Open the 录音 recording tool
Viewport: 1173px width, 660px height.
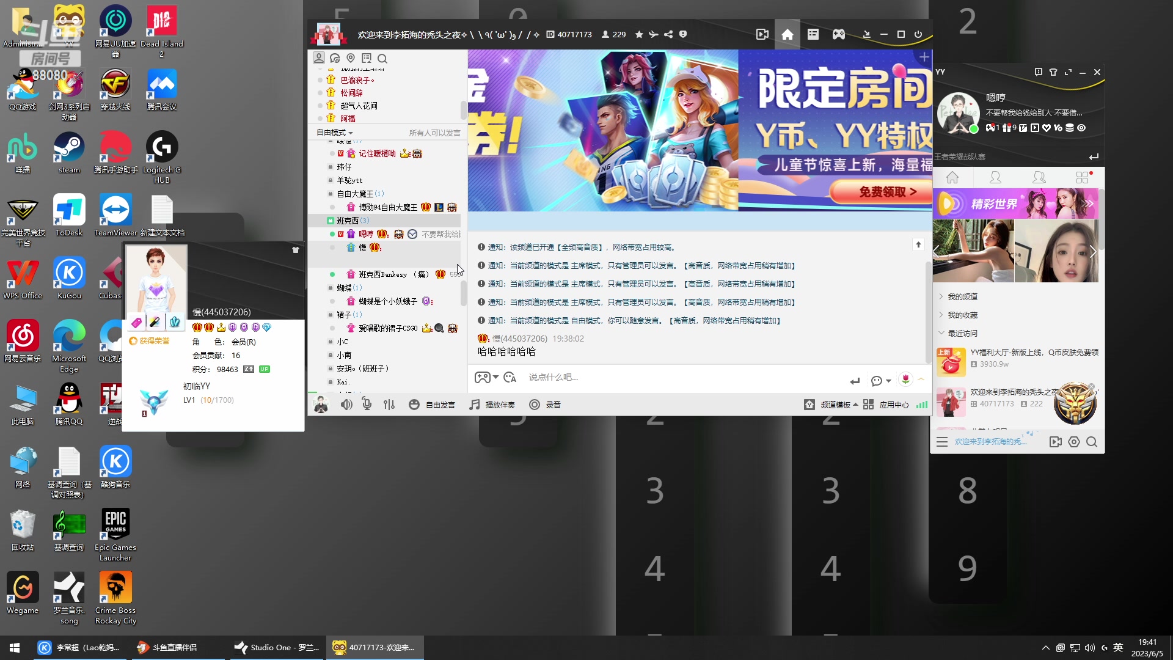pyautogui.click(x=546, y=404)
